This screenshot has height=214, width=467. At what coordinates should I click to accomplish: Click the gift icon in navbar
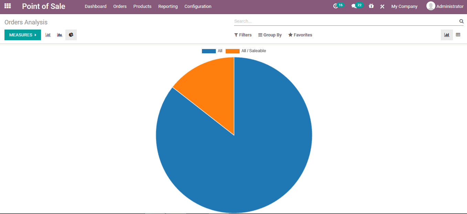(x=371, y=6)
